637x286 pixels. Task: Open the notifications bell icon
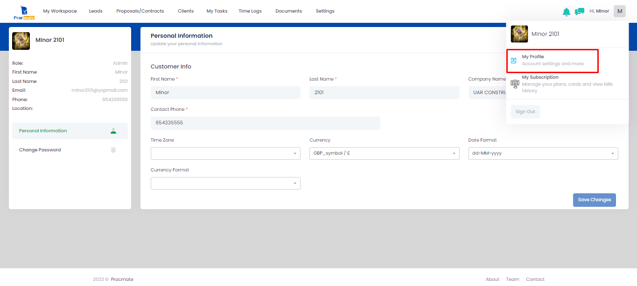566,12
